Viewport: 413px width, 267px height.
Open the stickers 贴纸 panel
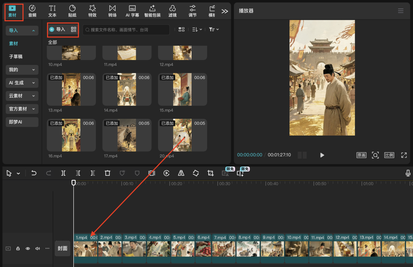tap(72, 11)
